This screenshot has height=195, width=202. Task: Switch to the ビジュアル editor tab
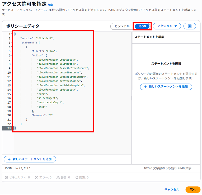[122, 26]
